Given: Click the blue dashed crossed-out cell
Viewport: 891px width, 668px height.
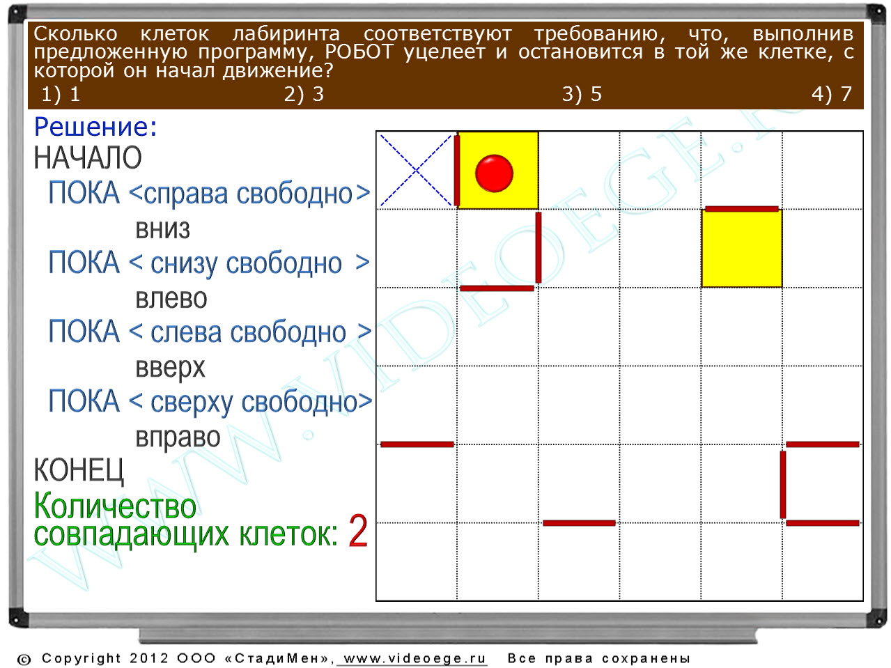Looking at the screenshot, I should pyautogui.click(x=417, y=170).
